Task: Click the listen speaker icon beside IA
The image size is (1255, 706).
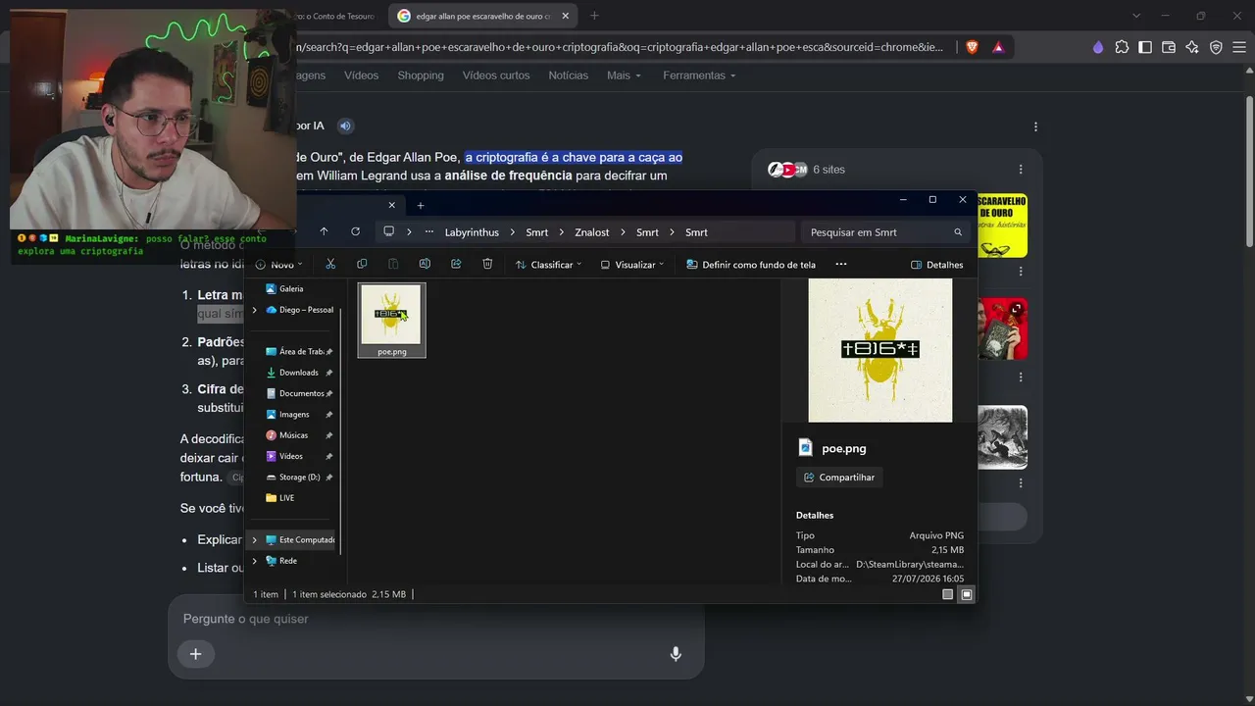Action: tap(345, 126)
